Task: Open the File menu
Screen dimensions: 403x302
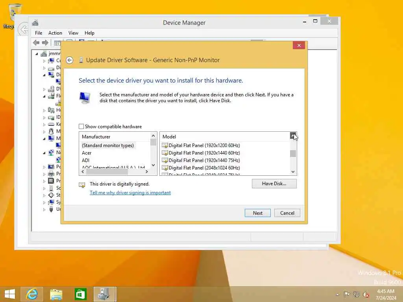Action: [39, 33]
